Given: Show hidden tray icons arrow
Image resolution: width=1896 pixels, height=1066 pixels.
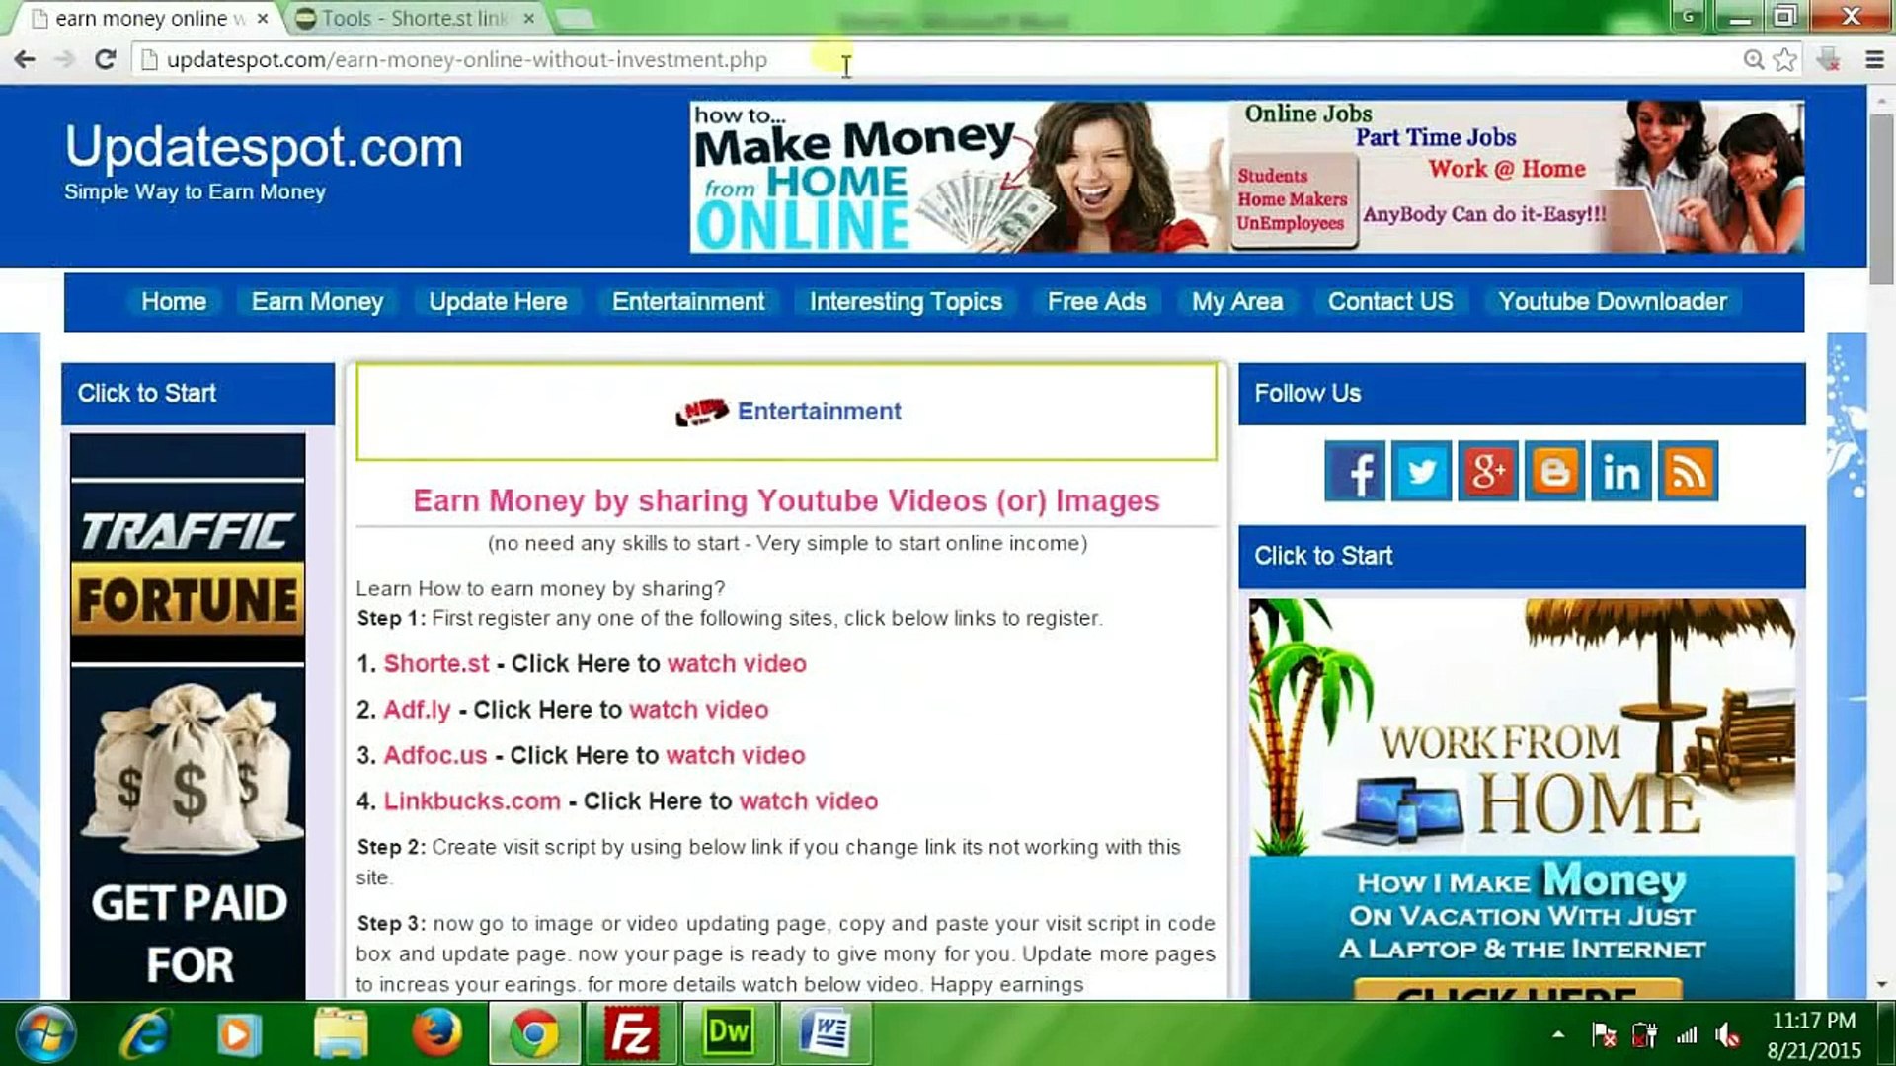Looking at the screenshot, I should click(1558, 1035).
